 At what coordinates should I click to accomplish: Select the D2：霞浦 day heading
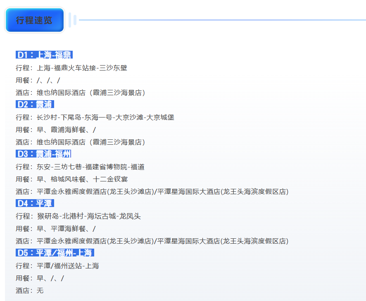[35, 104]
